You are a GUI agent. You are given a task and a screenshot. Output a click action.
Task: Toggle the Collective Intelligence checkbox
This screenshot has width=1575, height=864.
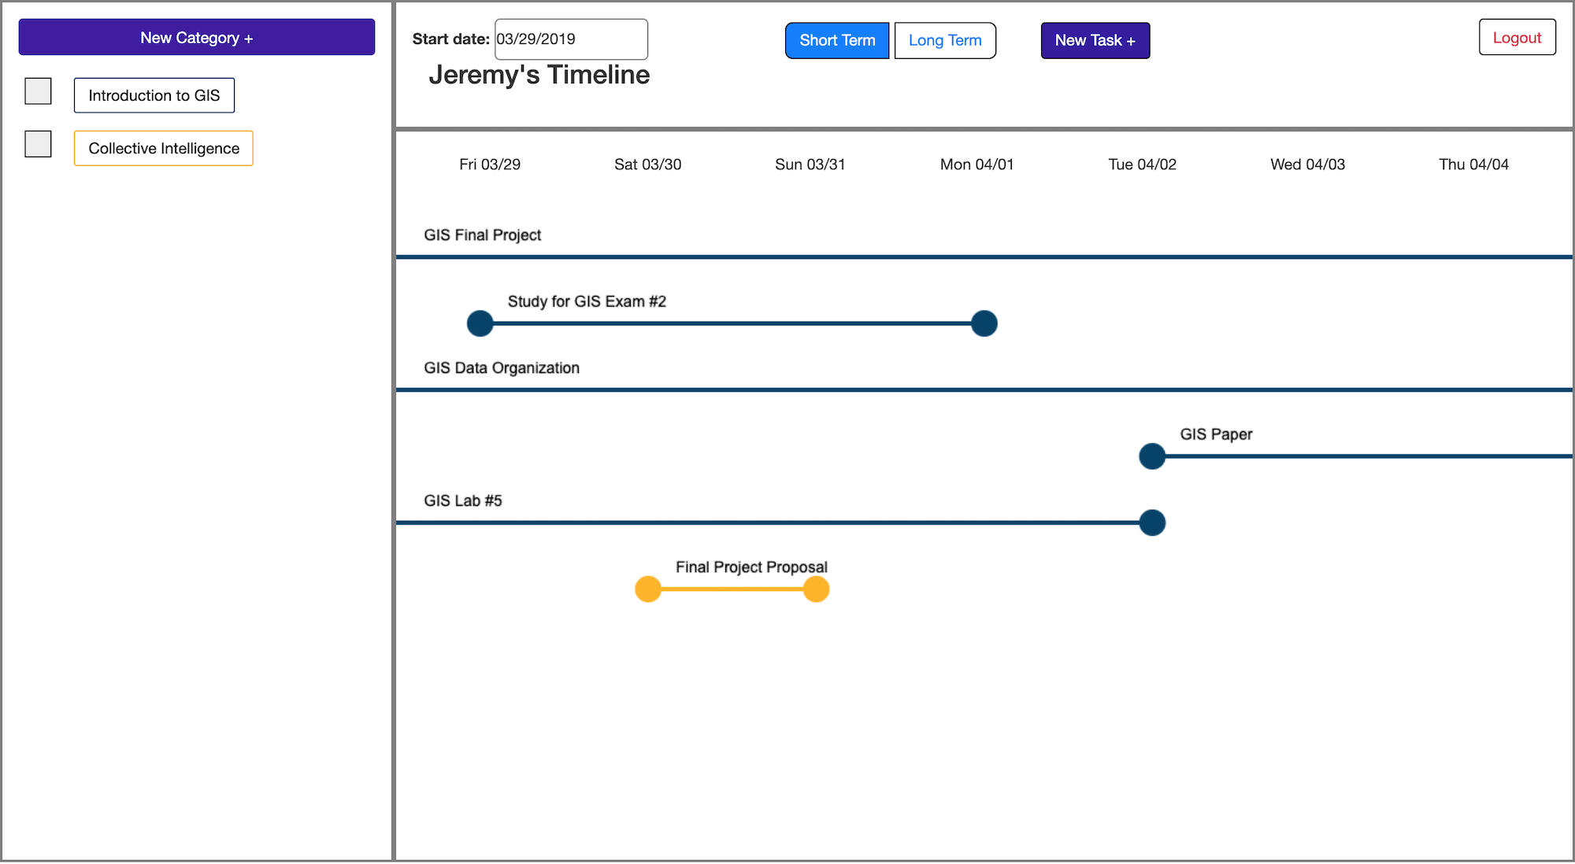pyautogui.click(x=38, y=144)
